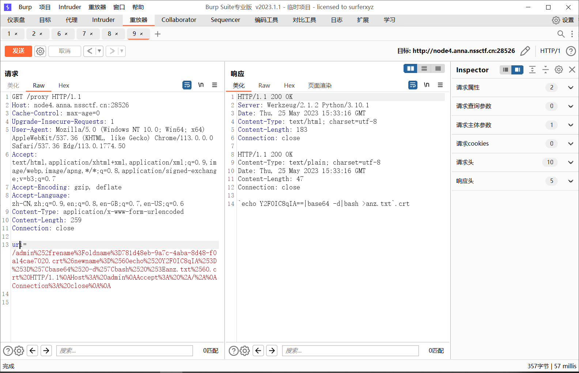Switch to top-bottom layout view
This screenshot has height=373, width=579.
[x=424, y=69]
